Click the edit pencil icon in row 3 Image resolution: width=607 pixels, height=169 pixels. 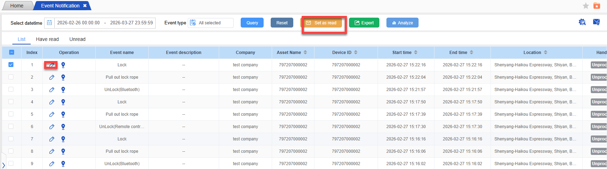tap(52, 90)
